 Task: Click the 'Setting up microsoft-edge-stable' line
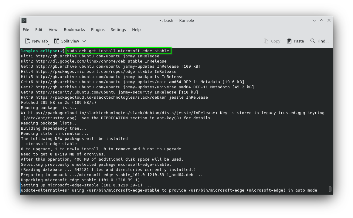(86, 185)
